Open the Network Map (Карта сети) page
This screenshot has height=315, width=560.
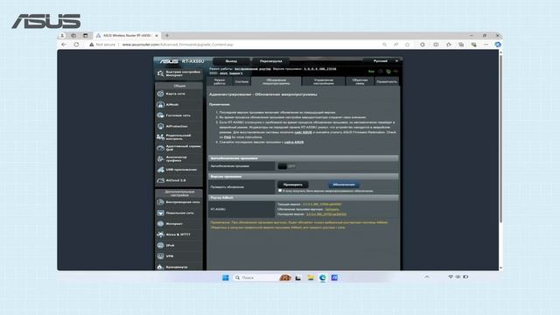click(x=178, y=94)
